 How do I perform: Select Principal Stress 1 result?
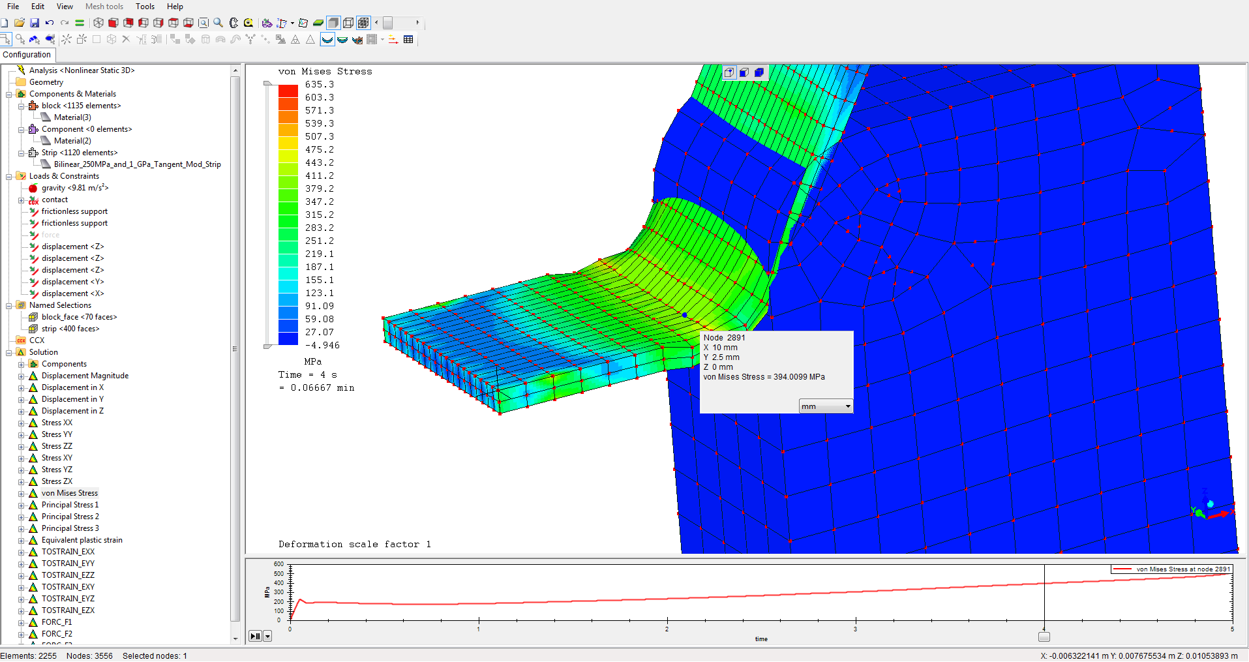click(x=70, y=505)
